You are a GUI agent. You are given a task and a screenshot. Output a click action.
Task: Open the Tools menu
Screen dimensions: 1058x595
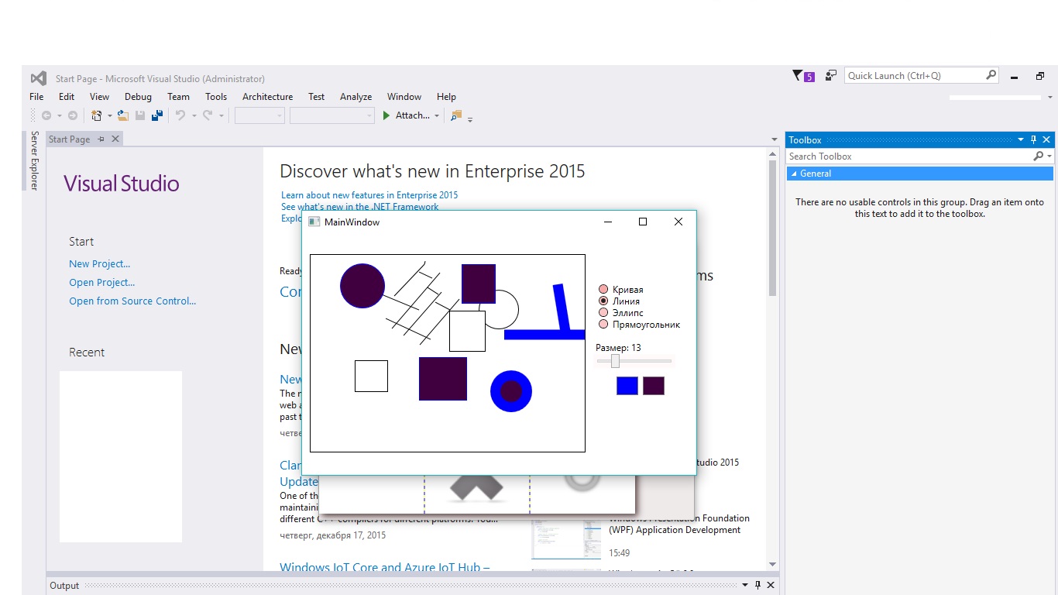[216, 97]
